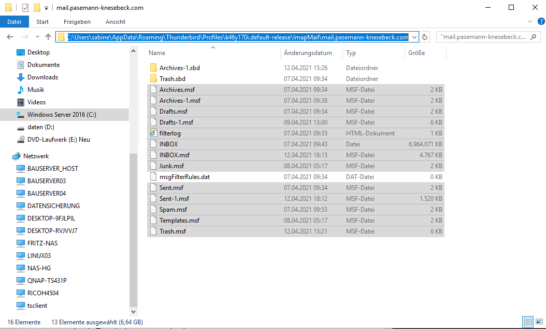Viewport: 546px width, 329px height.
Task: Click the search box for this folder
Action: [487, 37]
